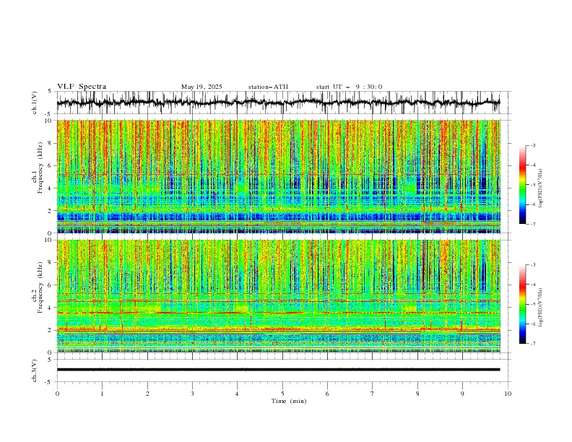The height and width of the screenshot is (442, 572).
Task: Click the "start UT = 9 :30: 0" text
Action: click(349, 87)
